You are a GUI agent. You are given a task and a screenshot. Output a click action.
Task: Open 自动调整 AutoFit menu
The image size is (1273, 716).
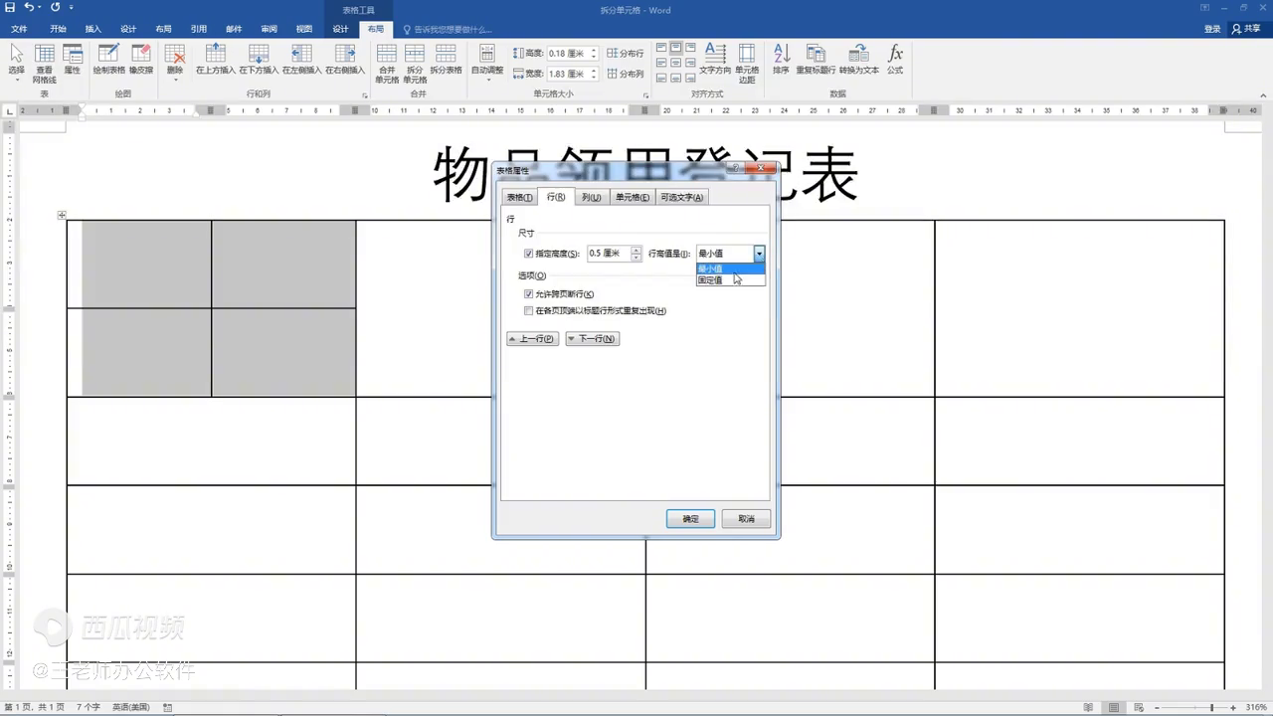pos(487,62)
